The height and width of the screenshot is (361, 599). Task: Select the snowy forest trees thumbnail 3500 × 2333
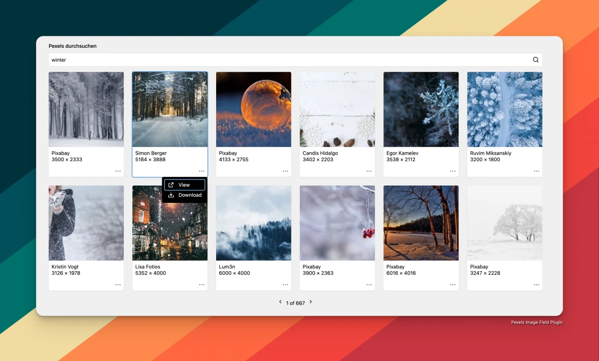(86, 109)
